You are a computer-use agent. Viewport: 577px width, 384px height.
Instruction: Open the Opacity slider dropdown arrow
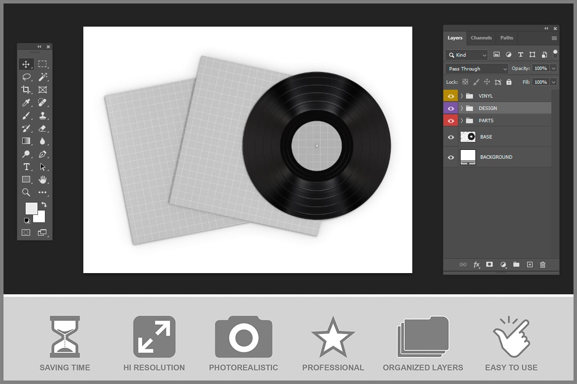pyautogui.click(x=553, y=69)
